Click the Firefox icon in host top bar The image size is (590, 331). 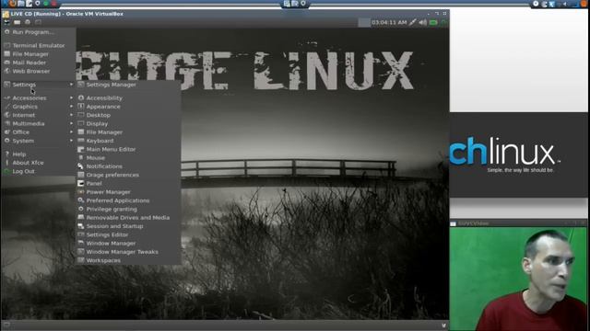(13, 4)
